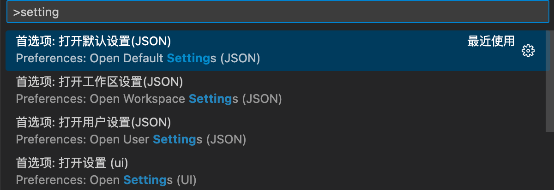Choose "Preferences: Open Workspace Settings (JSON)" description
Image resolution: width=554 pixels, height=190 pixels.
pos(149,99)
